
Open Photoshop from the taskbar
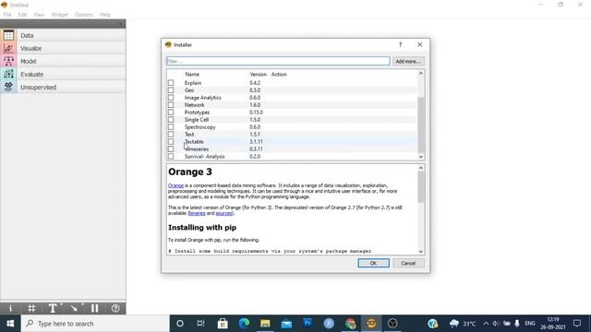coord(308,324)
